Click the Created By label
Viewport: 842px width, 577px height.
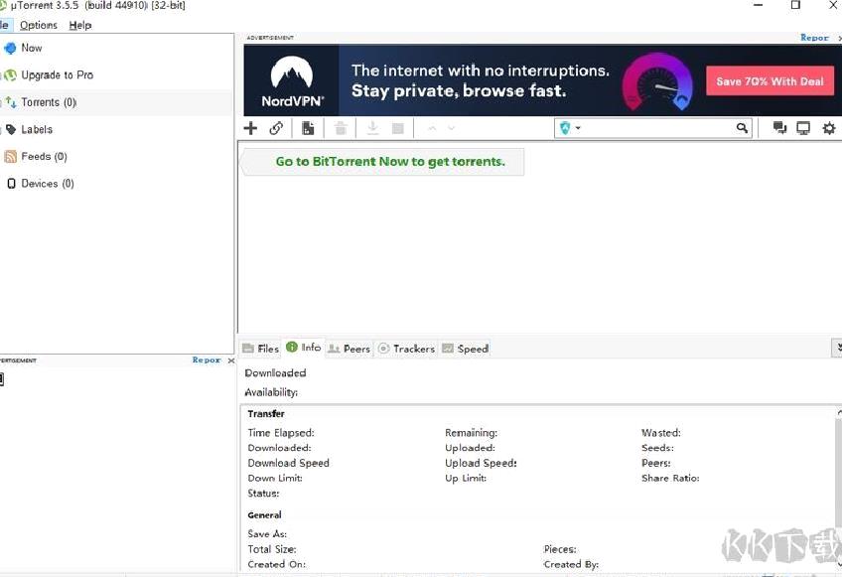571,564
